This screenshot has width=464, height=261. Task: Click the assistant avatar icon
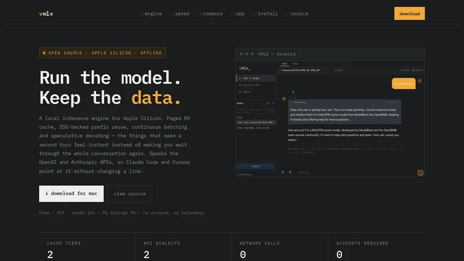(x=284, y=99)
